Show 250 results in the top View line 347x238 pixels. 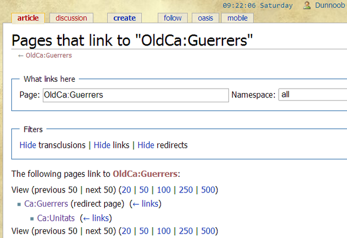pos(186,190)
